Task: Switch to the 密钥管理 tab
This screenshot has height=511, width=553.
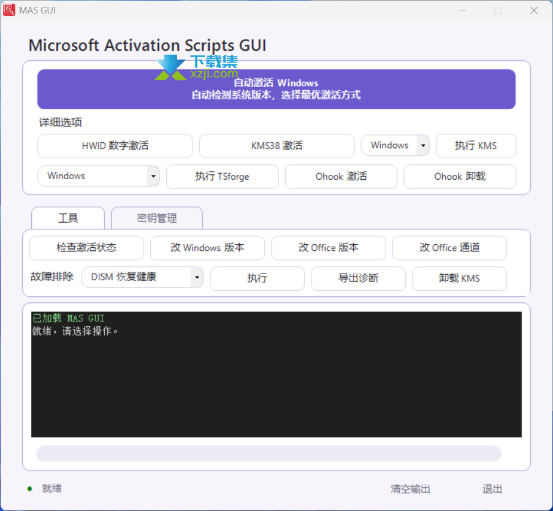Action: [157, 218]
